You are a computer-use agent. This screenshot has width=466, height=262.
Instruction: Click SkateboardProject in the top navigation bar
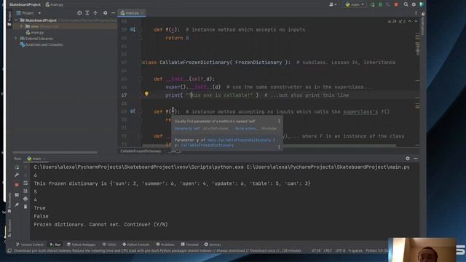click(25, 4)
